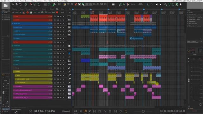Collapse the VOX BUS folder track

click(x=14, y=72)
